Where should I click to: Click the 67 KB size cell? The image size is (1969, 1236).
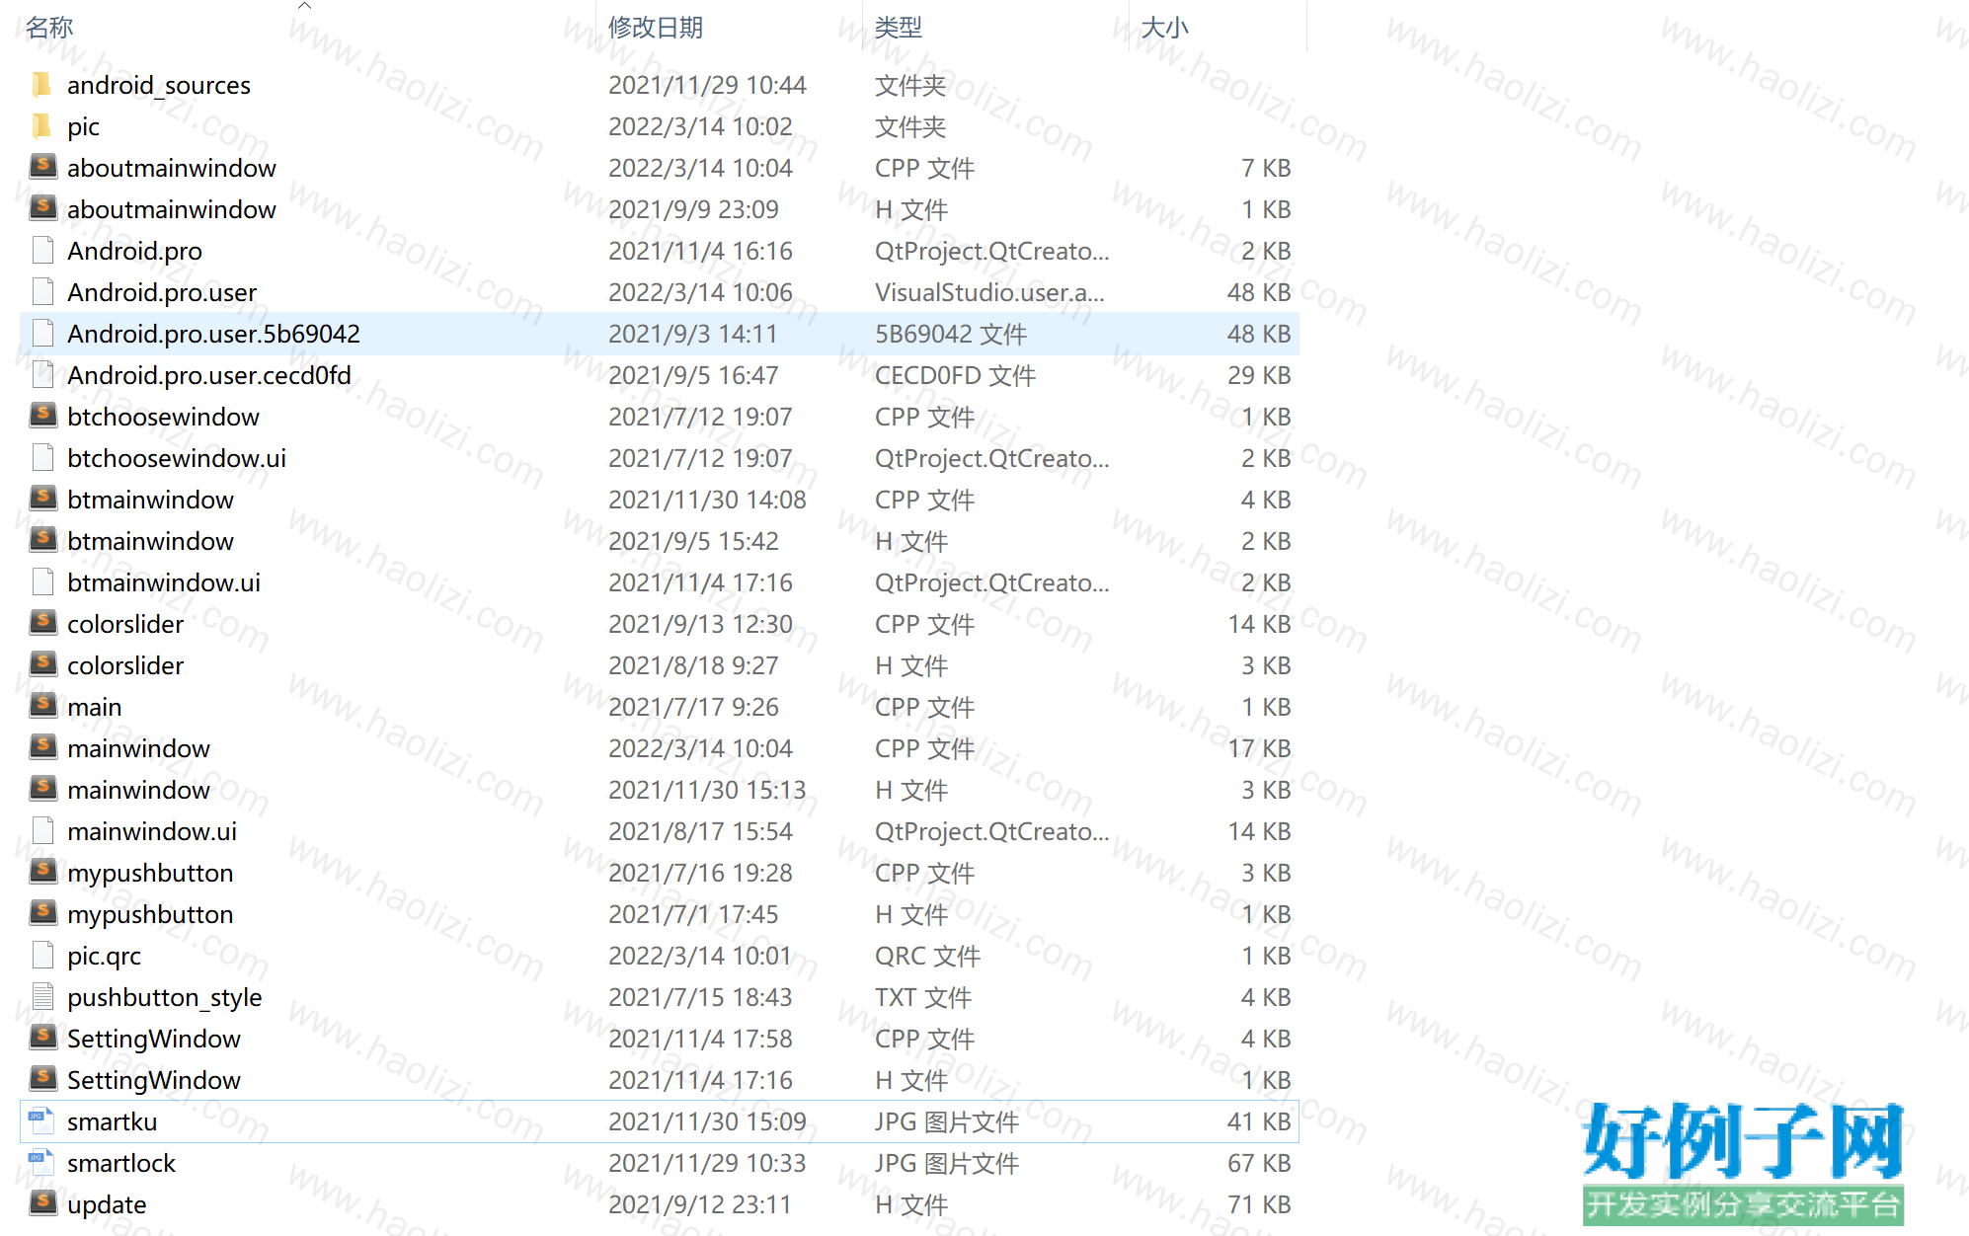click(1259, 1163)
